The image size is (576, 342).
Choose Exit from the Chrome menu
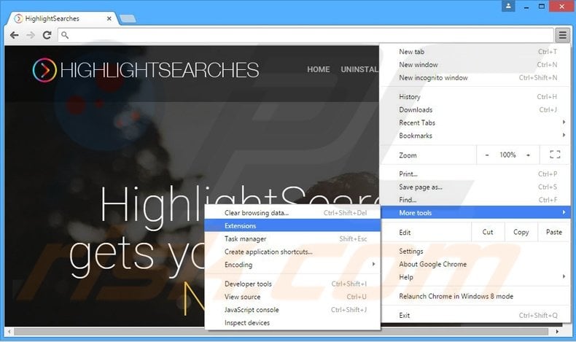coord(475,315)
